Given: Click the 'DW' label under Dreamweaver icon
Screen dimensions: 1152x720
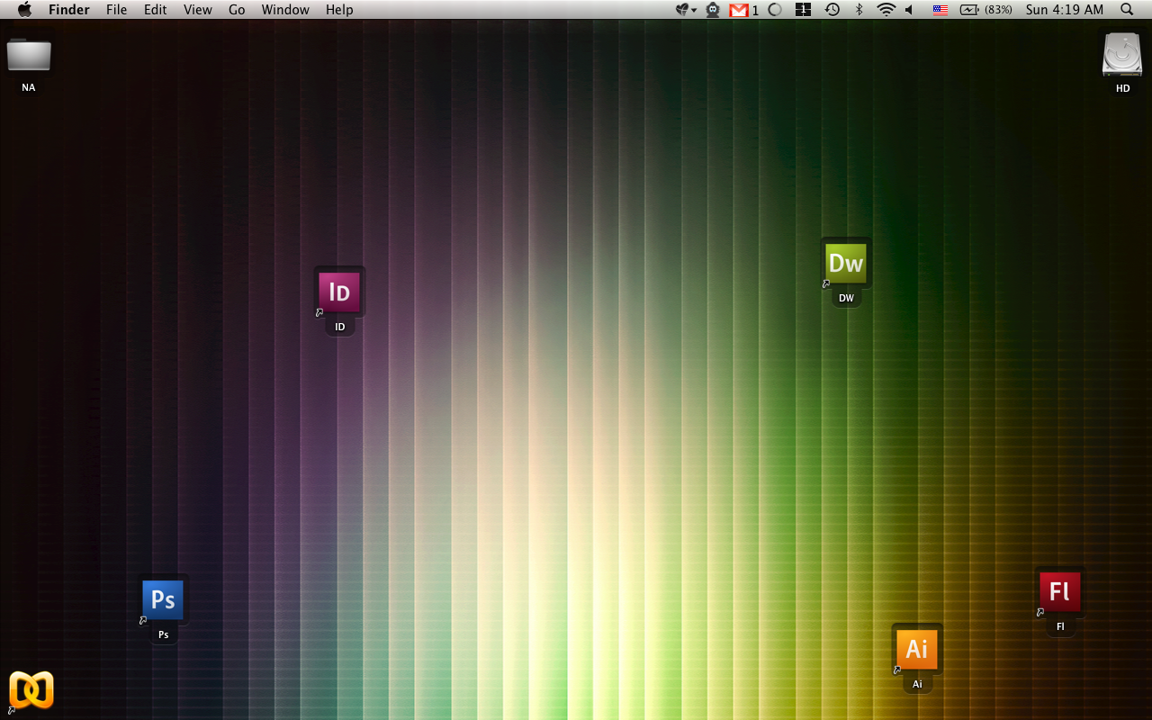Looking at the screenshot, I should 846,298.
